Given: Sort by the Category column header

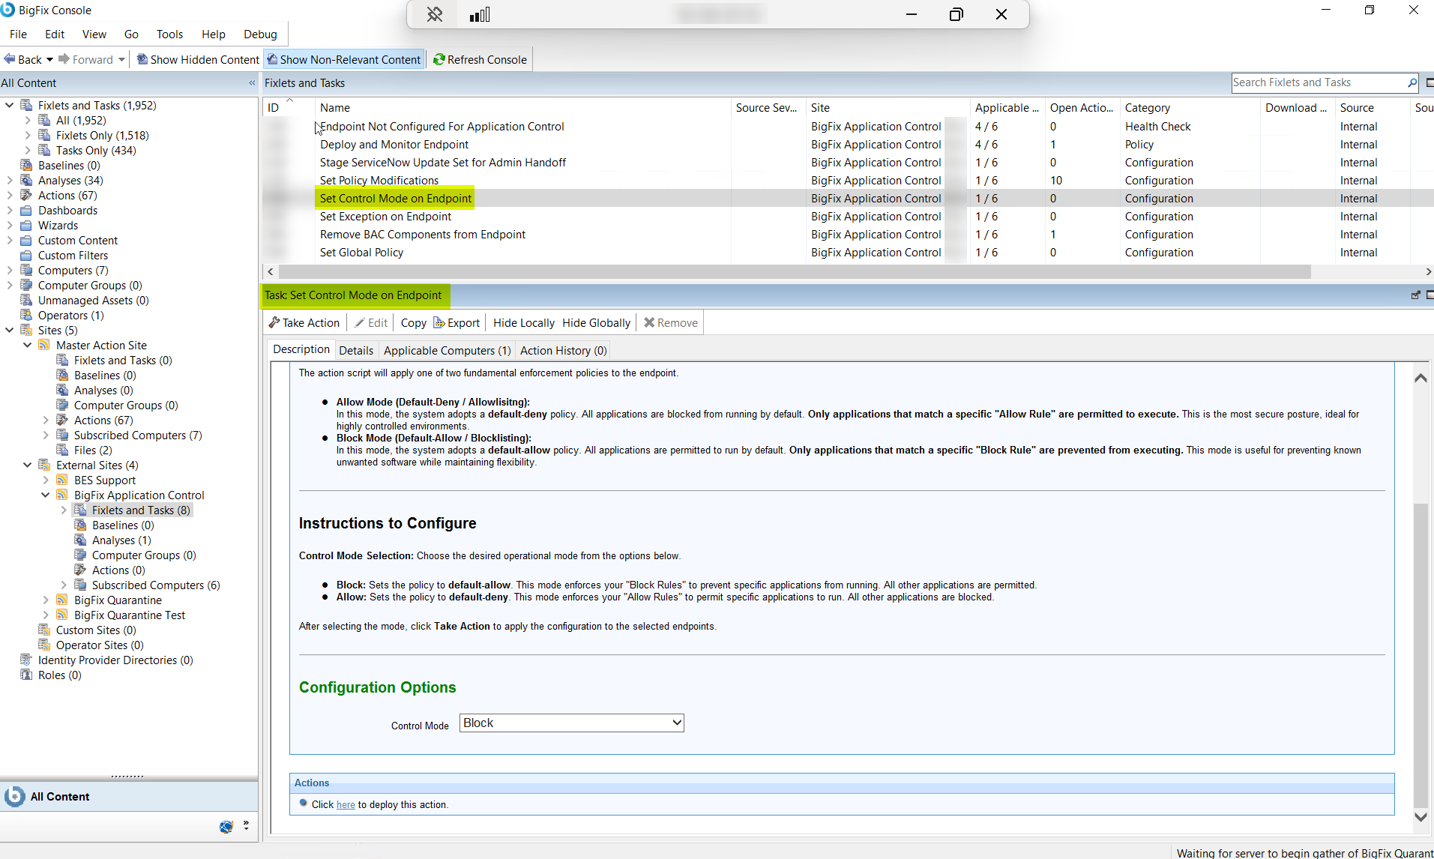Looking at the screenshot, I should click(x=1190, y=107).
